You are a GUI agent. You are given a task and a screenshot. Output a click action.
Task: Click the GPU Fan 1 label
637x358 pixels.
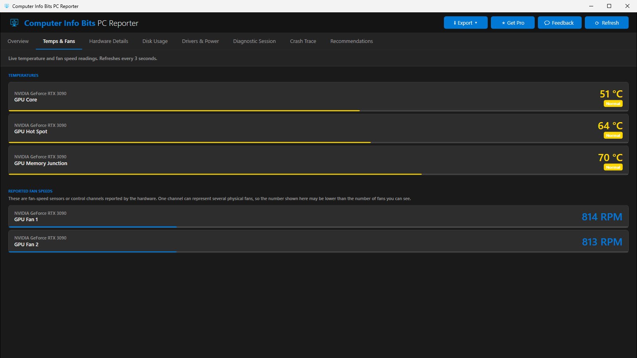[26, 220]
